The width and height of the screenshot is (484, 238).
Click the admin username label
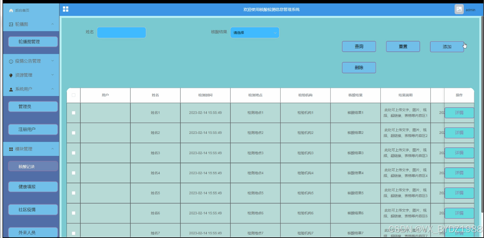[470, 10]
